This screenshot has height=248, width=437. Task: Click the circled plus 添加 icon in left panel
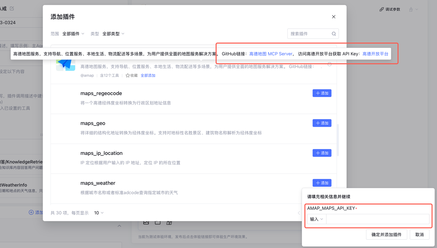pos(31,212)
